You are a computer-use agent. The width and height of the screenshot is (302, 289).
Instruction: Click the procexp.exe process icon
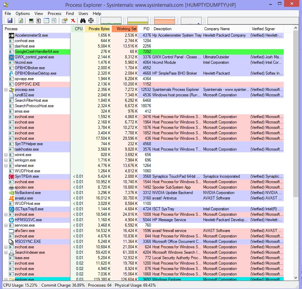tap(12, 90)
